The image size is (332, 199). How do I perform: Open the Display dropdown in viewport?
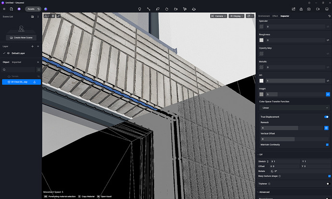[x=236, y=16]
